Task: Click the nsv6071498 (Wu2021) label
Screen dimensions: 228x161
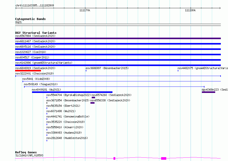Action: [x=61, y=111]
